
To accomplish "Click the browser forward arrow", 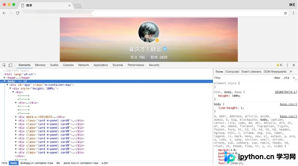I will [x=11, y=13].
